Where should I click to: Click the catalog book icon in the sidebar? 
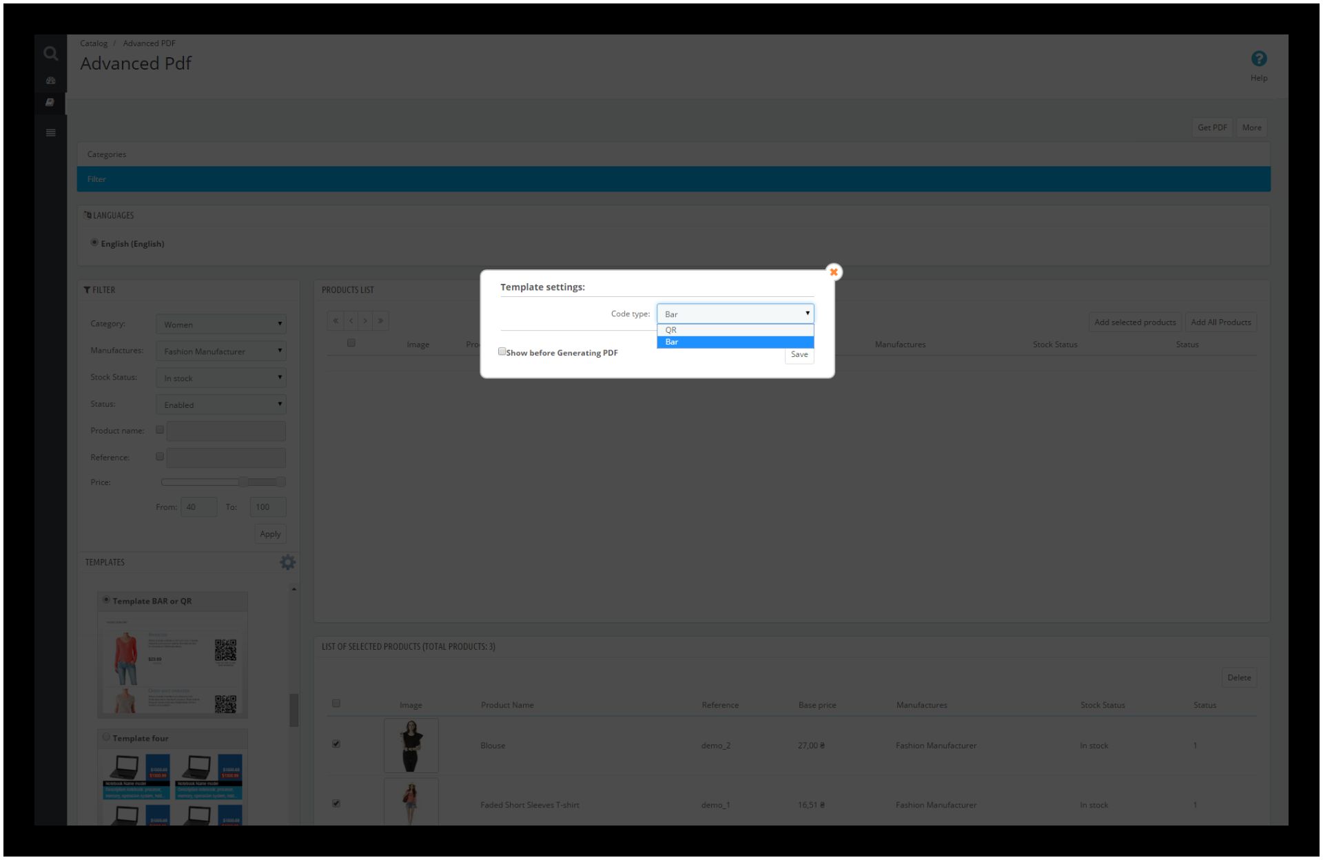(x=50, y=103)
